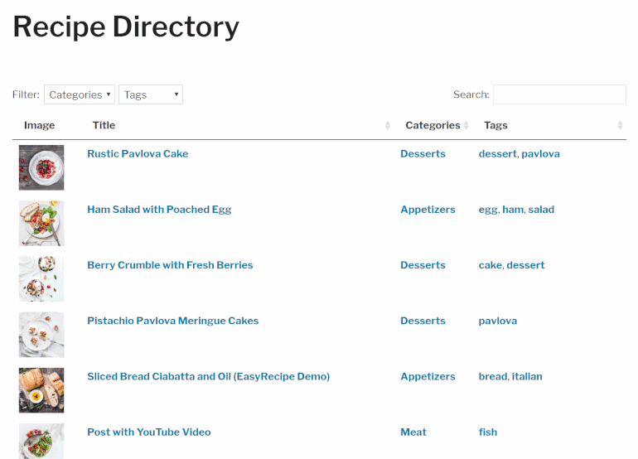Open Post with YouTube Video link
The height and width of the screenshot is (459, 638).
click(148, 432)
